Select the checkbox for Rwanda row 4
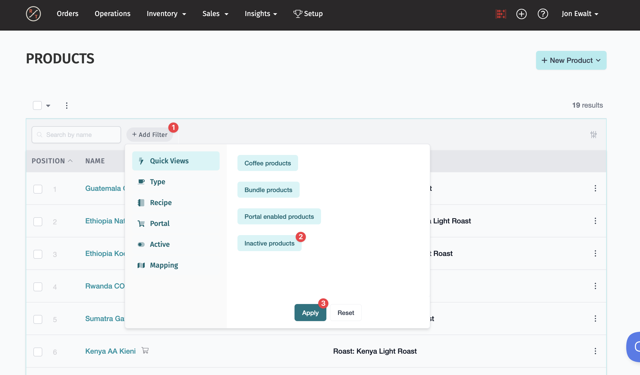The width and height of the screenshot is (640, 375). click(38, 287)
